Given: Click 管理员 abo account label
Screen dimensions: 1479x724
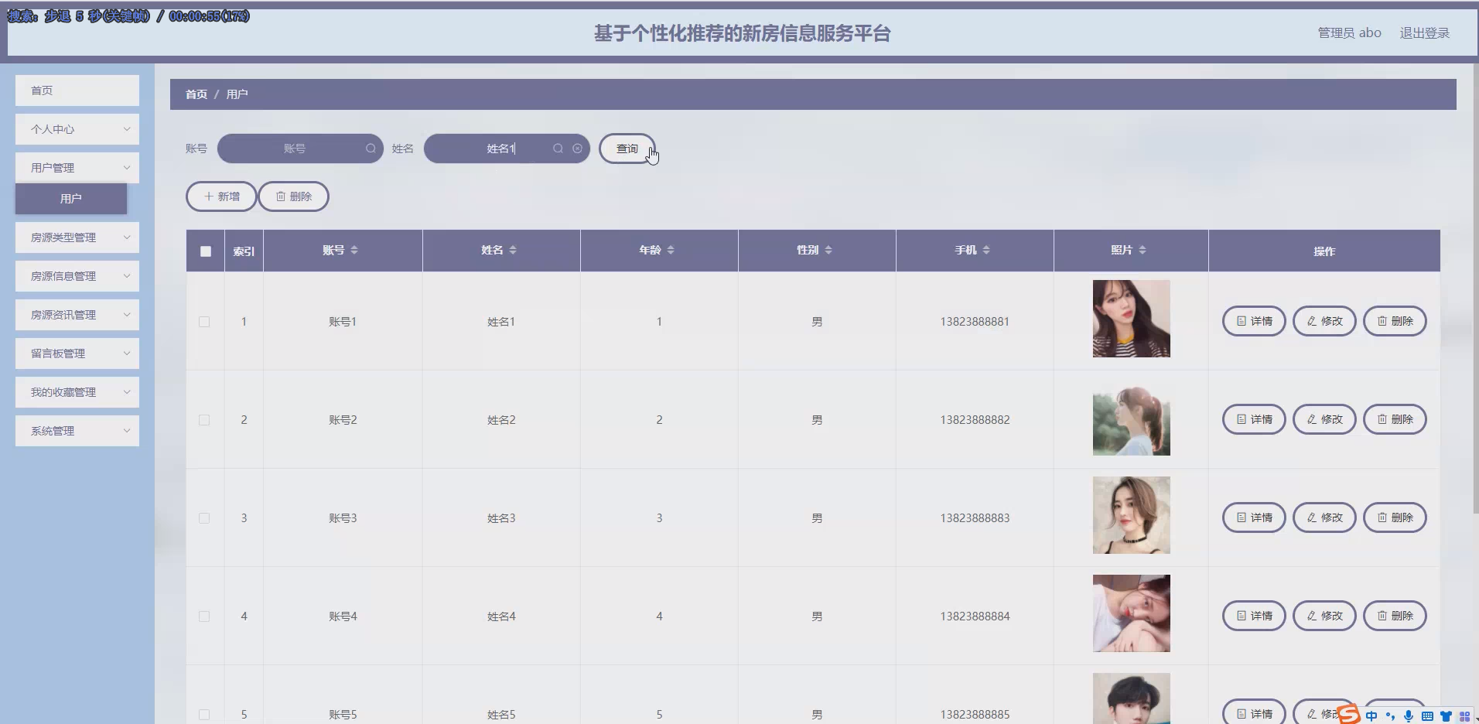Looking at the screenshot, I should 1349,33.
